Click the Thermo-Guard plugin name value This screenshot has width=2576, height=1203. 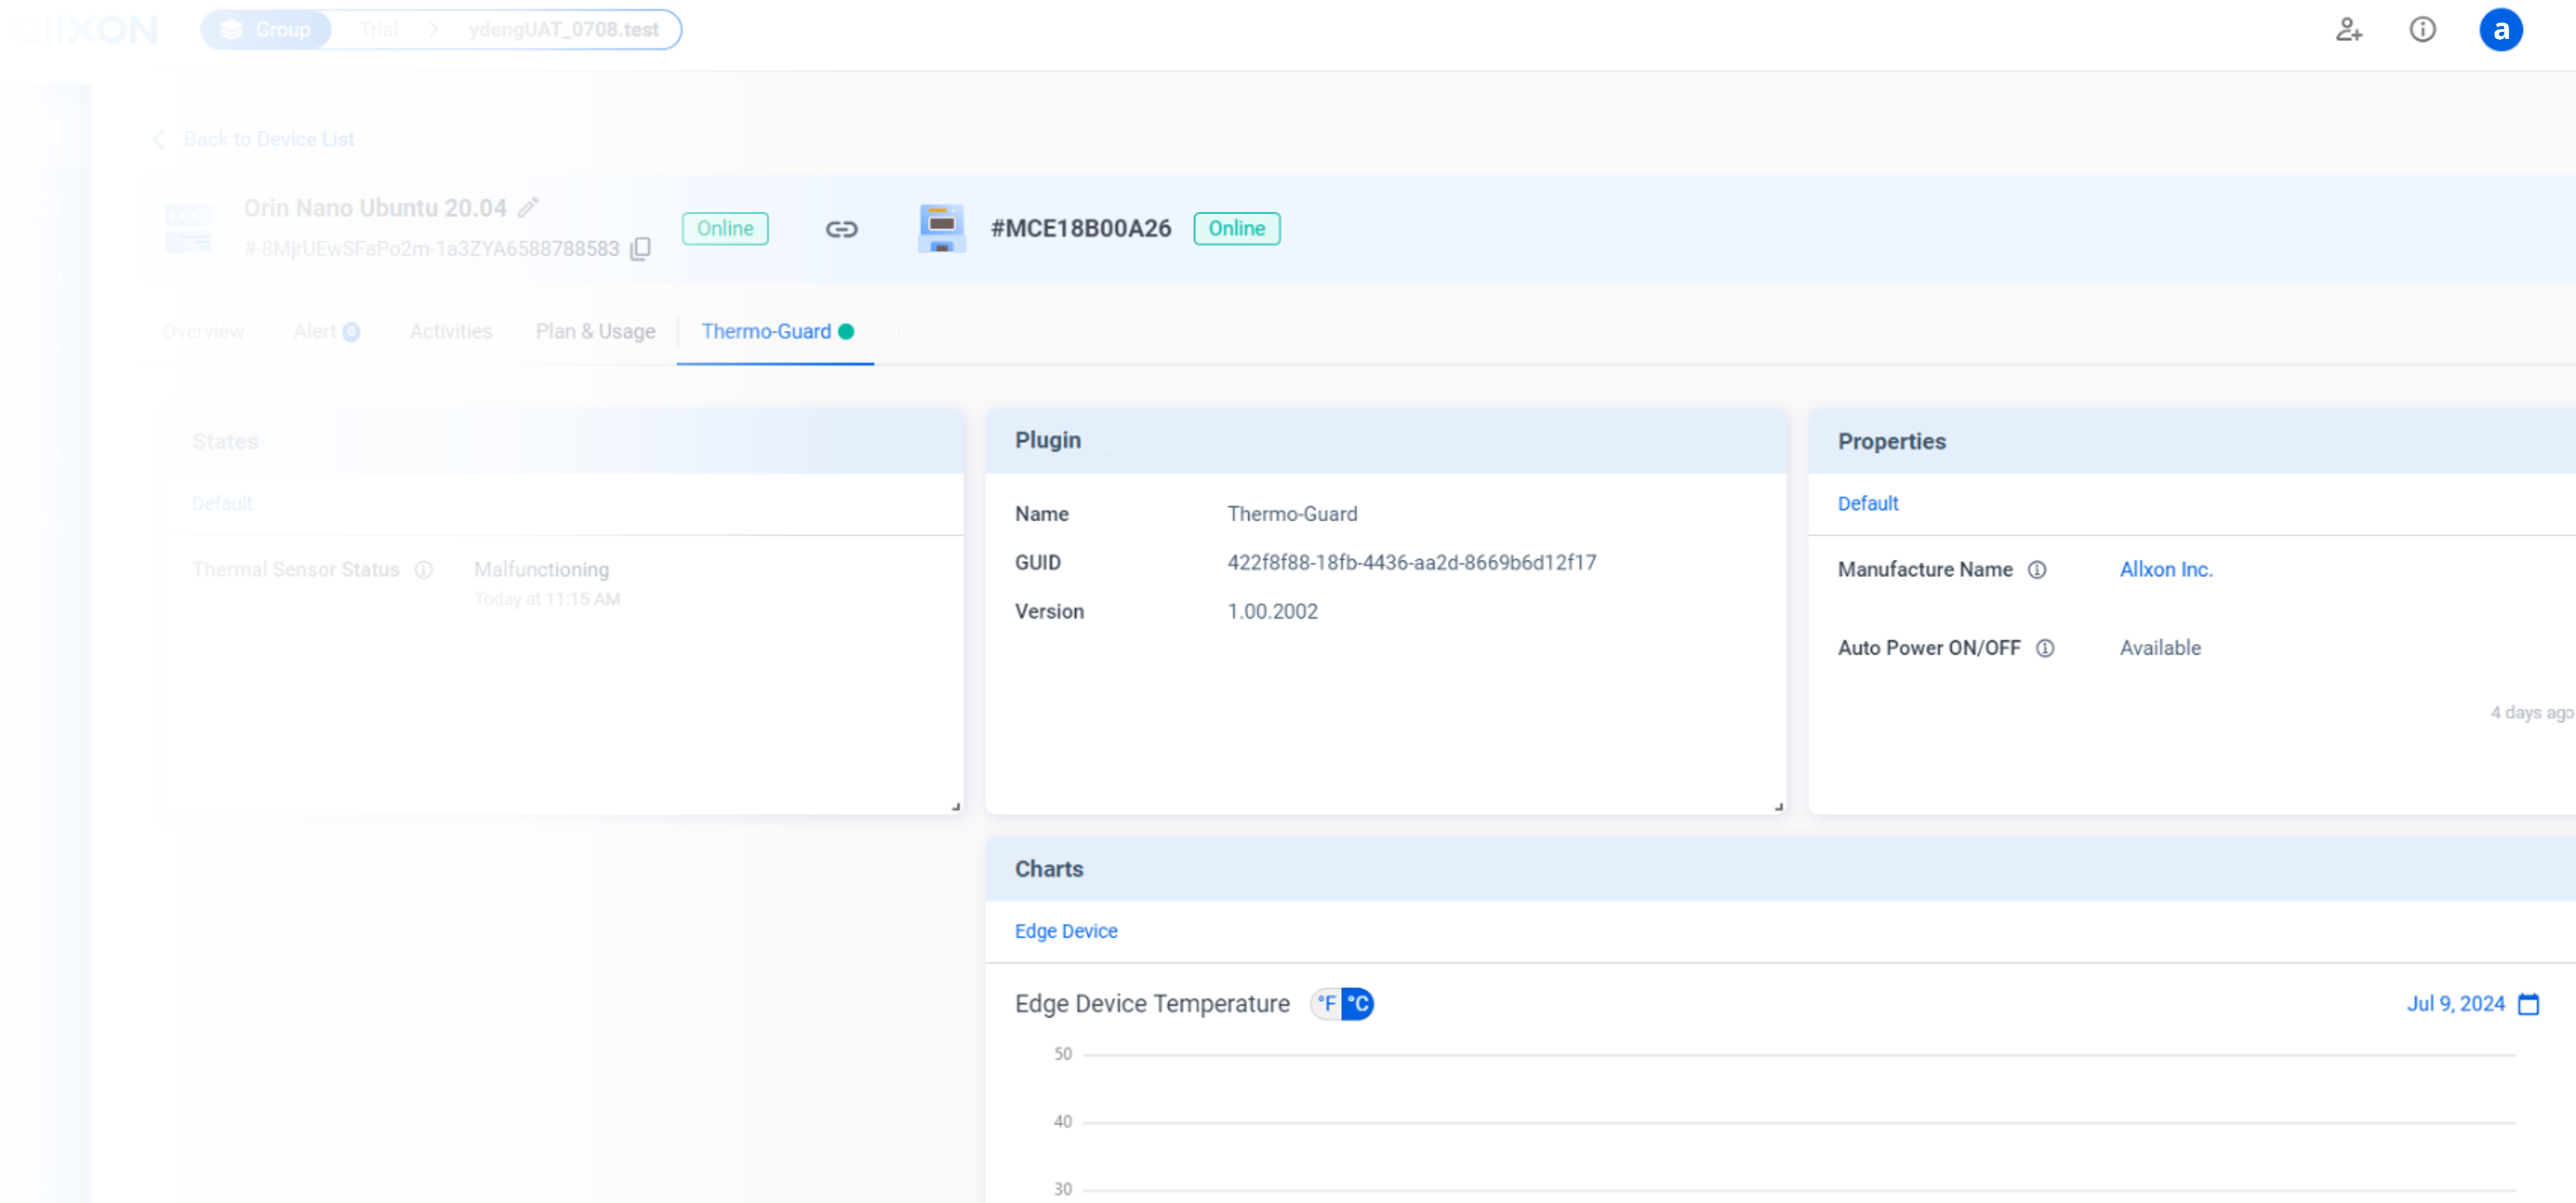(x=1292, y=514)
